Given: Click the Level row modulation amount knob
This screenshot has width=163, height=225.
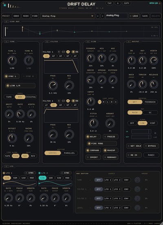Looking at the screenshot, I should tap(137, 208).
